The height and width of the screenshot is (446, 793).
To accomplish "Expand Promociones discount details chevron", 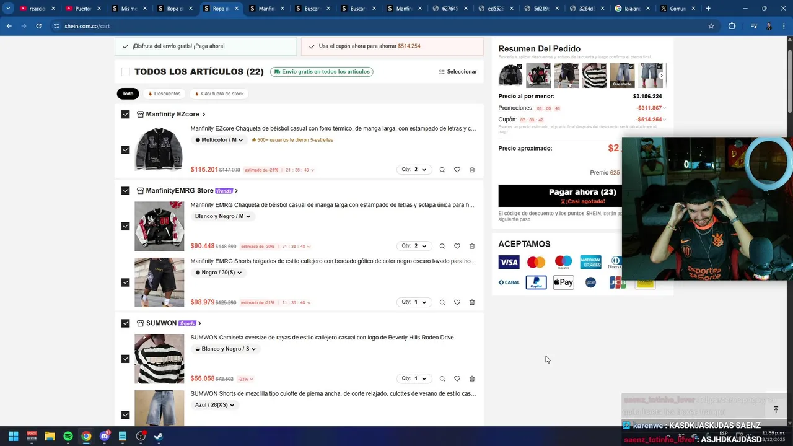I will (665, 108).
